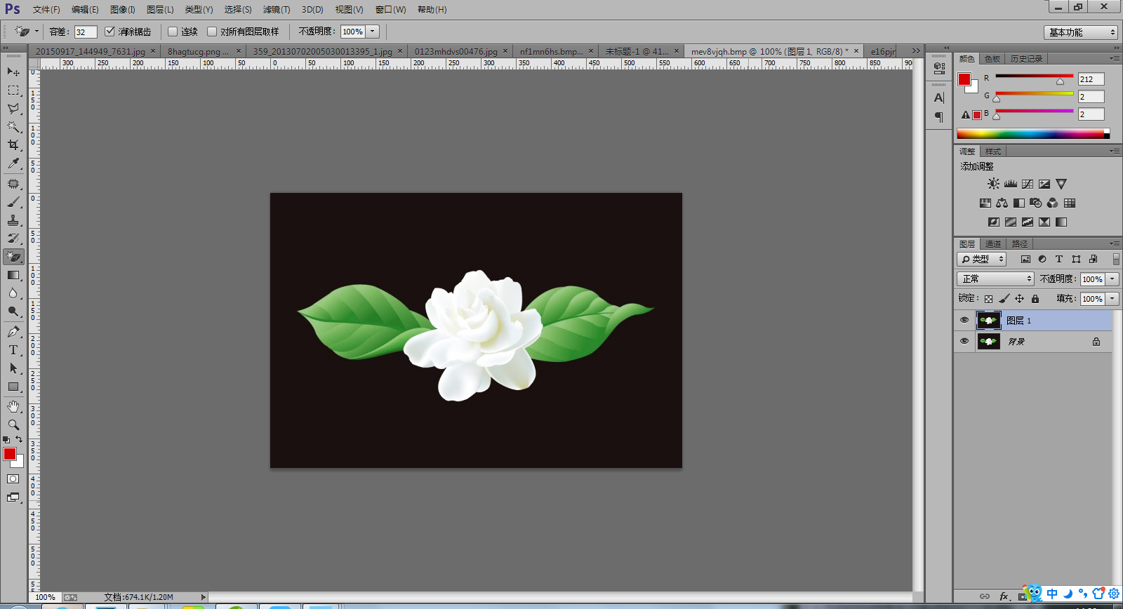Show more document tabs chevron
Viewport: 1123px width, 609px height.
(x=915, y=51)
